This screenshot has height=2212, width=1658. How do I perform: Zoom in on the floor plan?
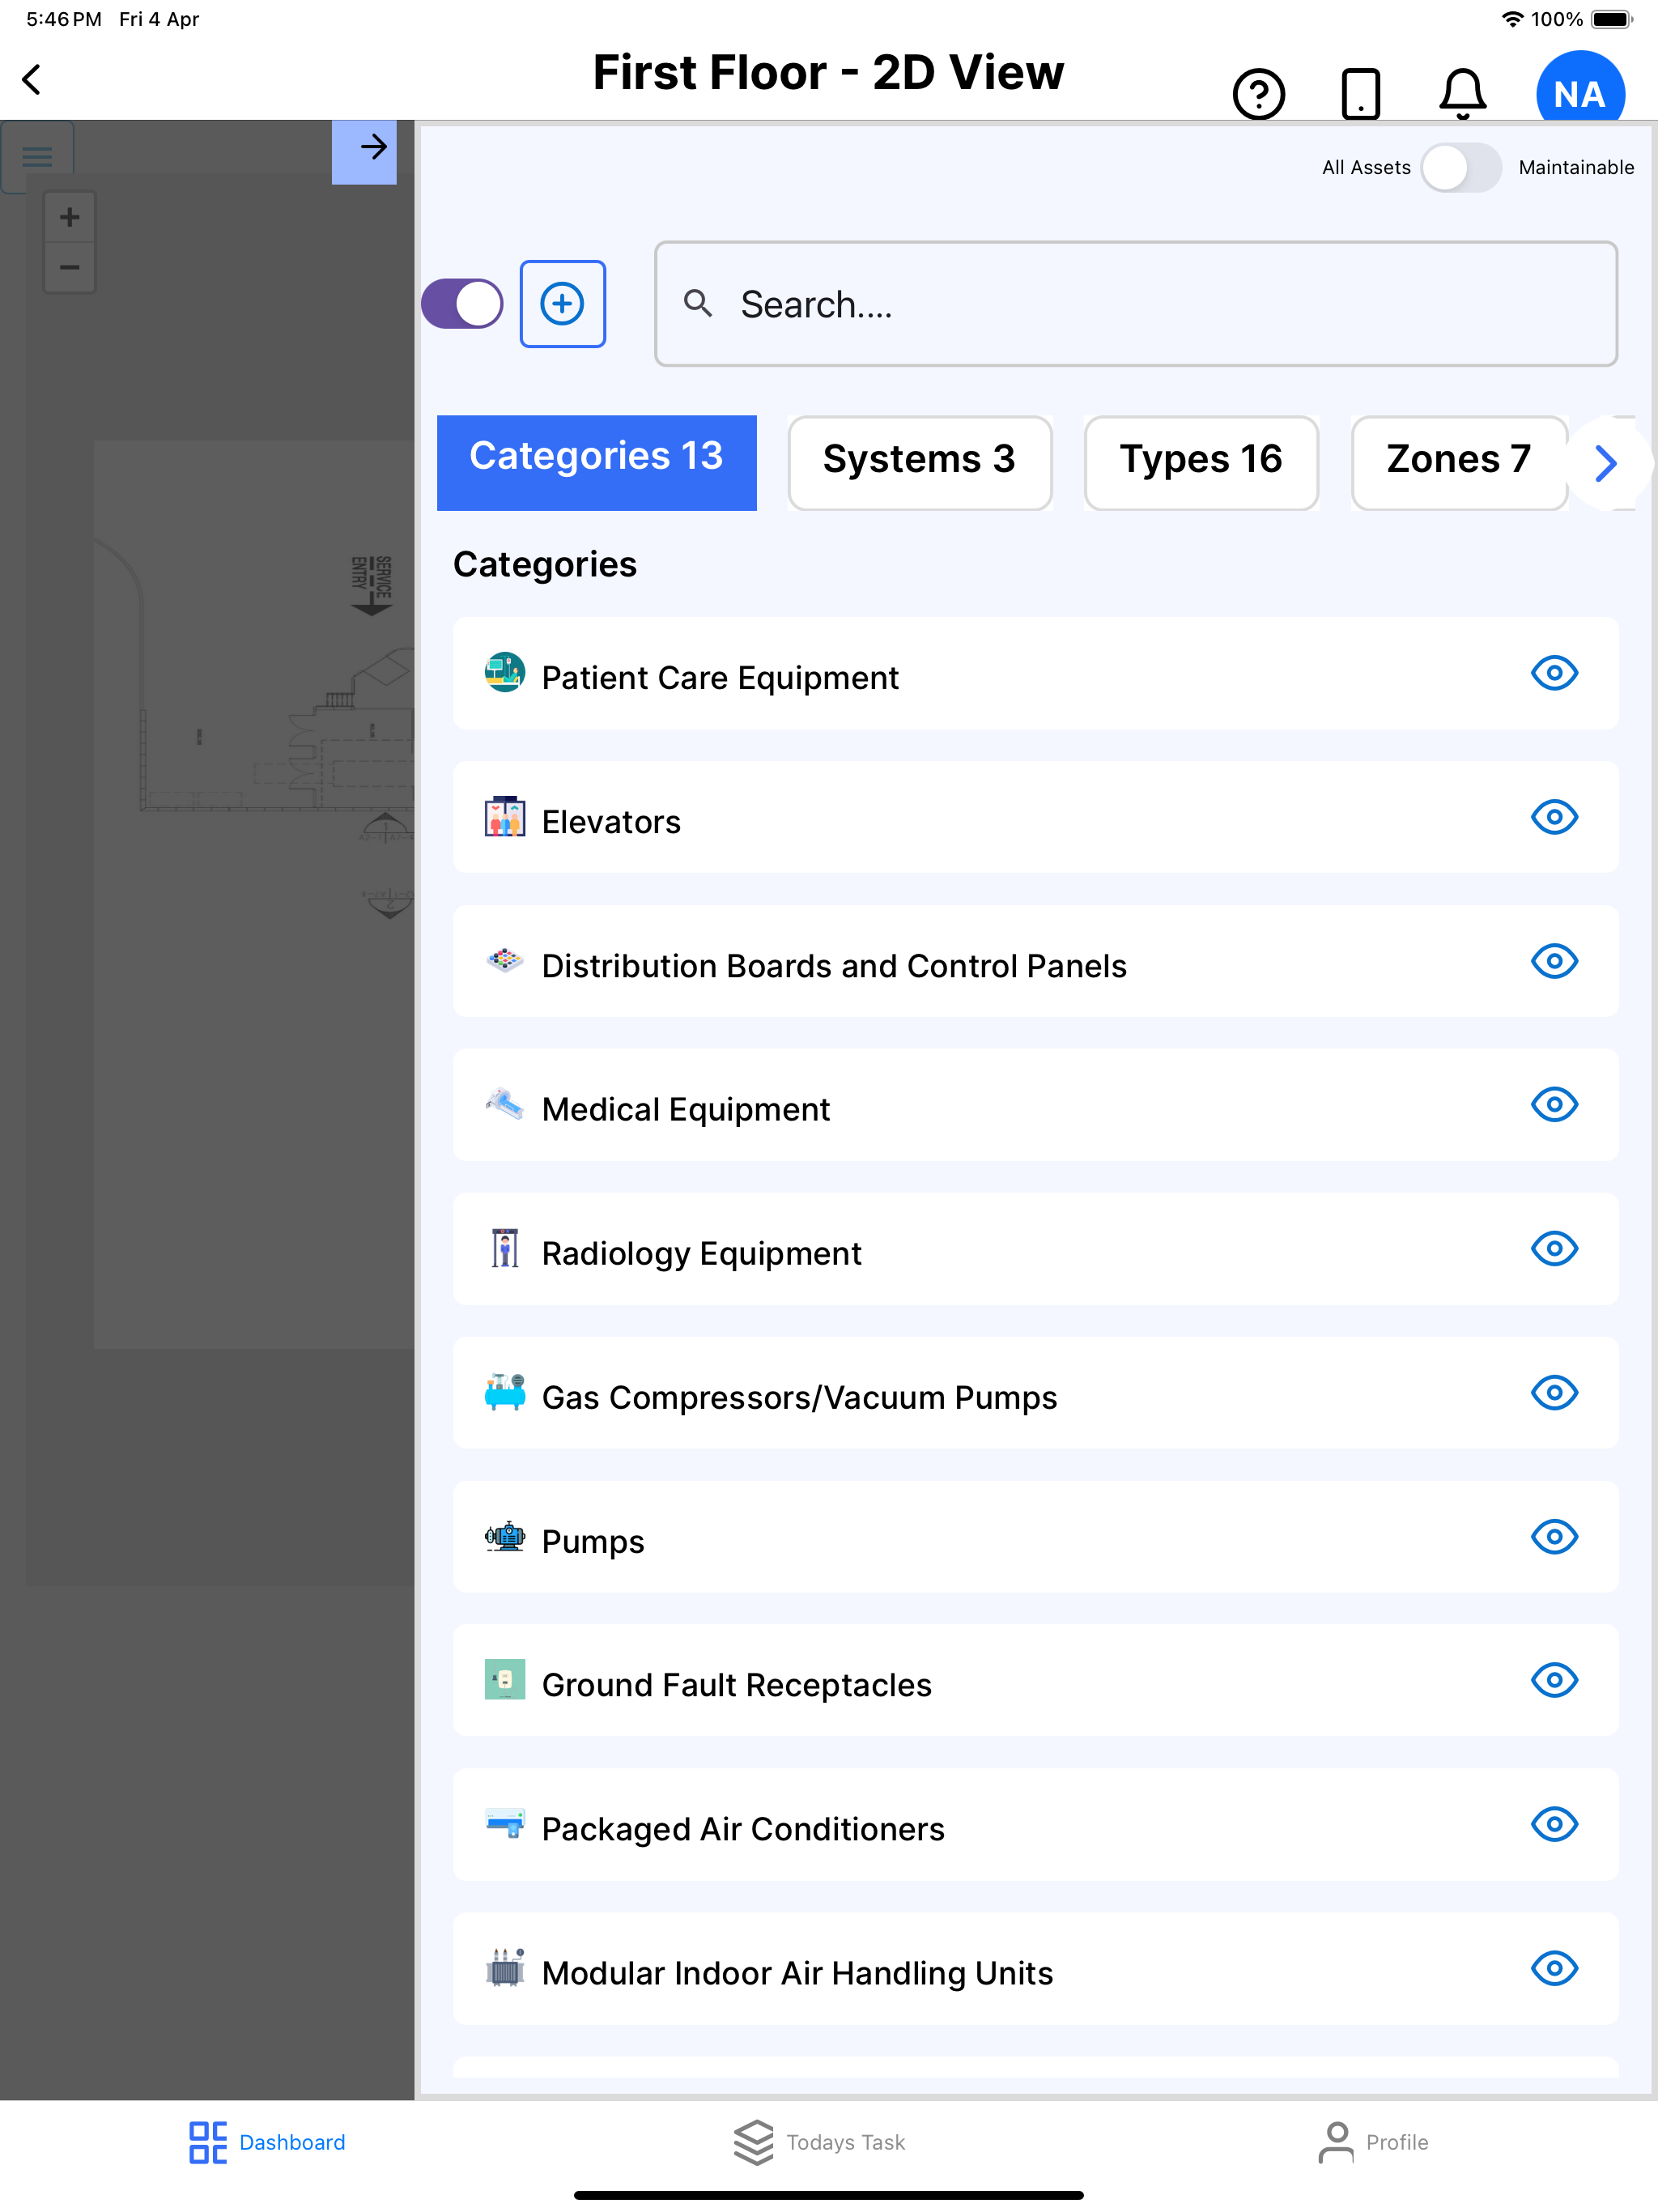point(69,217)
